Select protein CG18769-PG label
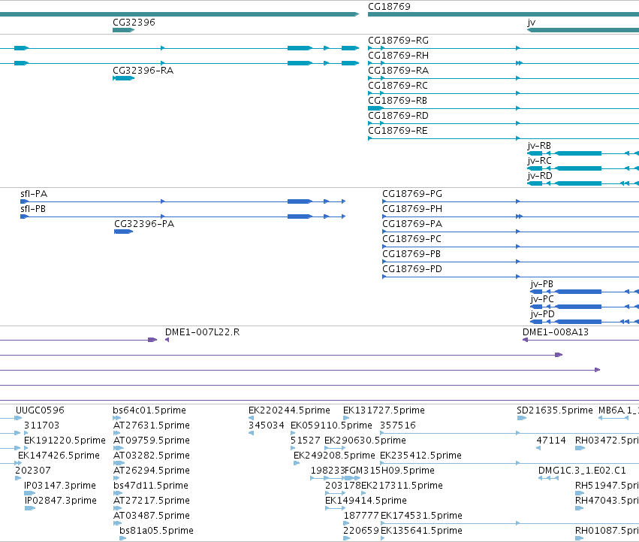This screenshot has height=542, width=639. pos(412,194)
